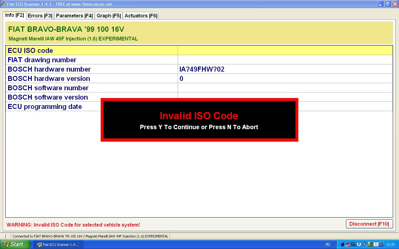
Task: Click the disconnected network tray icon
Action: tap(348, 245)
